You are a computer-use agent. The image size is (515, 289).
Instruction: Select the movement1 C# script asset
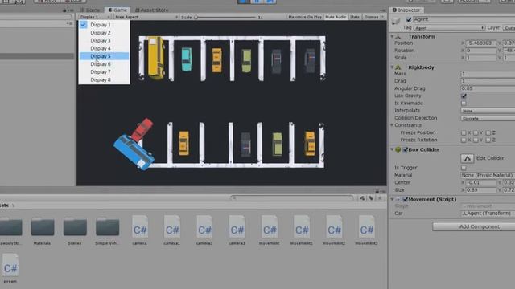pyautogui.click(x=302, y=230)
